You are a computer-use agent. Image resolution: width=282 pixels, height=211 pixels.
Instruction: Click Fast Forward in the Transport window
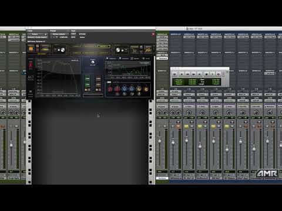pyautogui.click(x=193, y=74)
